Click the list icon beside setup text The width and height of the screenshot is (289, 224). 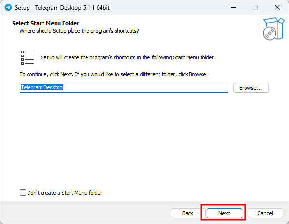pos(28,57)
